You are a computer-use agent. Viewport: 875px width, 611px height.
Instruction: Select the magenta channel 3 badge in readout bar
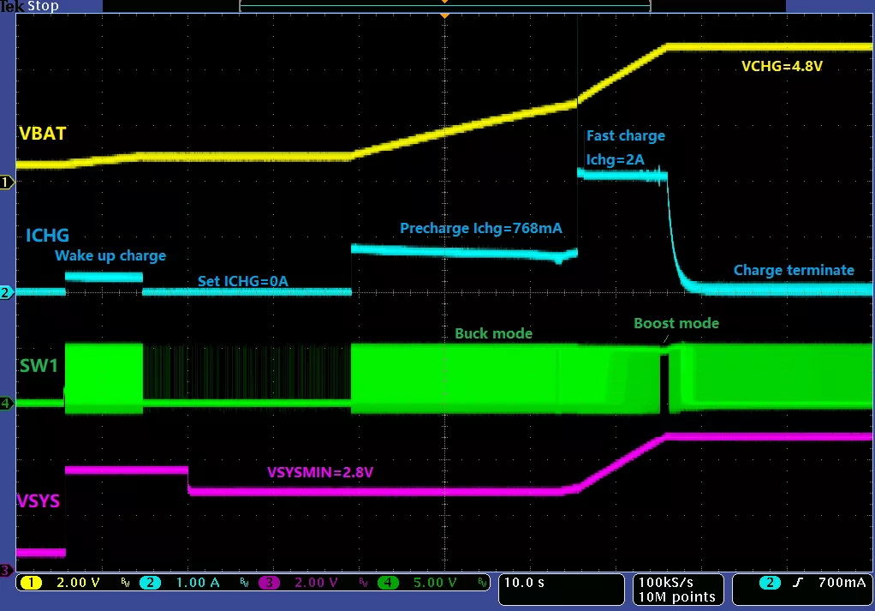pos(269,583)
